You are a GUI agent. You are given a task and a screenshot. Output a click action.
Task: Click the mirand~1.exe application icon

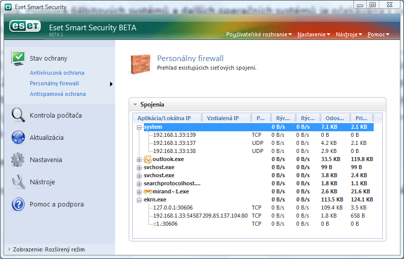click(147, 192)
